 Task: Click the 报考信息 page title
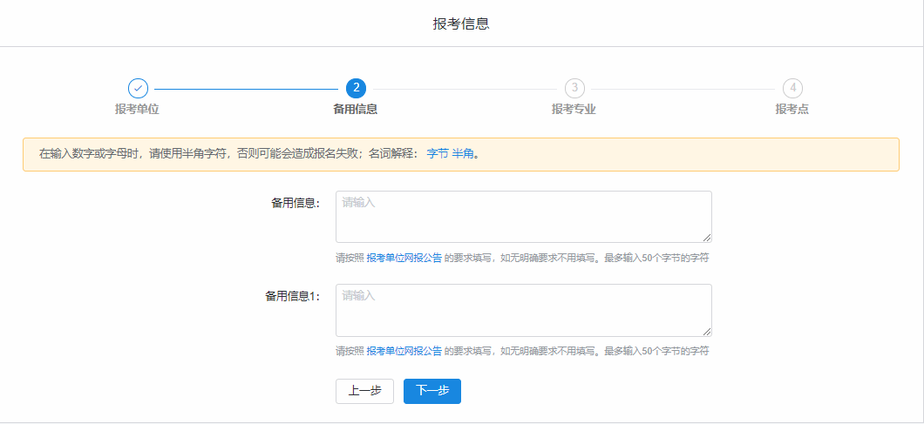tap(461, 24)
